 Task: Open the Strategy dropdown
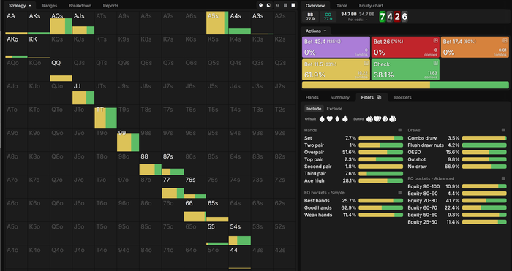click(20, 6)
